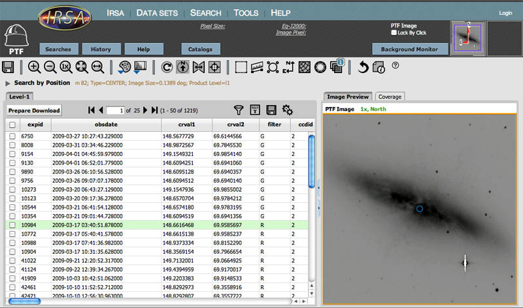The height and width of the screenshot is (308, 523).
Task: Switch to the Coverage tab
Action: click(390, 97)
